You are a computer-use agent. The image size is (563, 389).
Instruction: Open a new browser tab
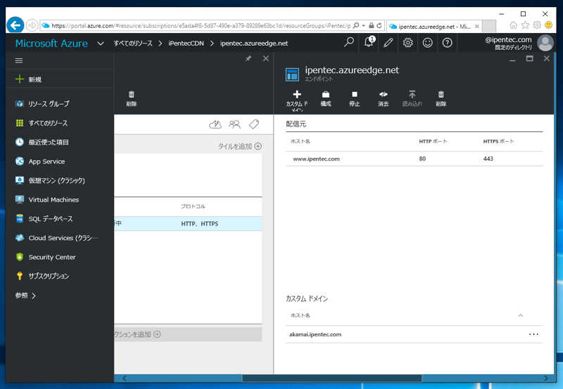[489, 26]
